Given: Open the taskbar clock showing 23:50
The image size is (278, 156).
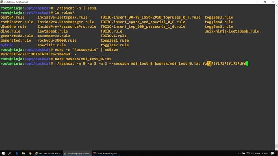Looking at the screenshot, I should coord(265,153).
